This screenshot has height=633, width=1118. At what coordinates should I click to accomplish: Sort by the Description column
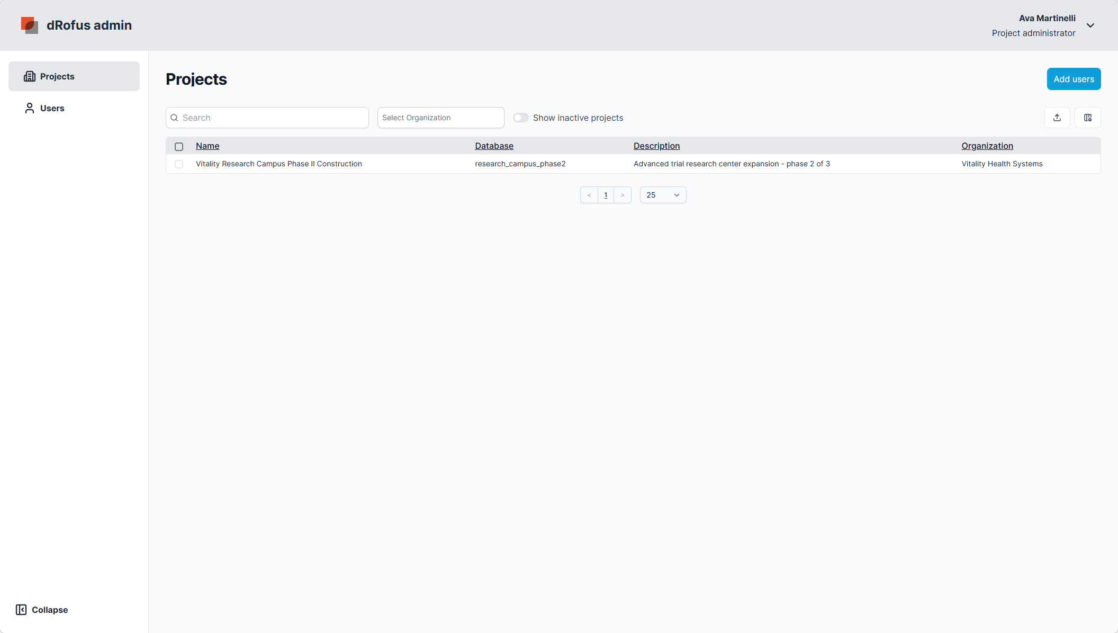[x=656, y=146]
